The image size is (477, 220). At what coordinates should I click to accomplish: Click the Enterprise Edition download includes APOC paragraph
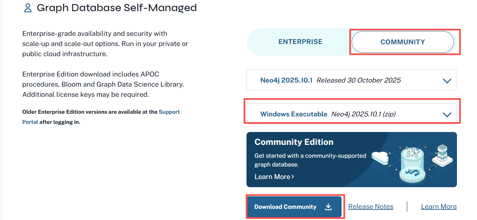click(103, 84)
